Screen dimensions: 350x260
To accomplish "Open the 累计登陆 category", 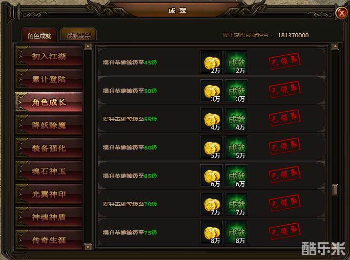I will [x=49, y=79].
